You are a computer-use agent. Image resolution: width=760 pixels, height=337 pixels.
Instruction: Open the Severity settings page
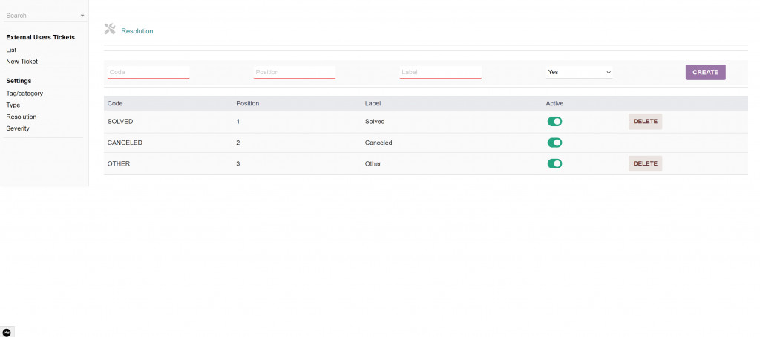(18, 128)
